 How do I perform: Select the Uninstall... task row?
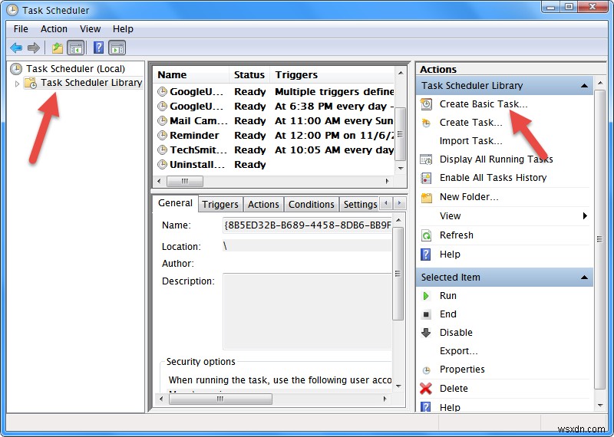click(x=274, y=165)
